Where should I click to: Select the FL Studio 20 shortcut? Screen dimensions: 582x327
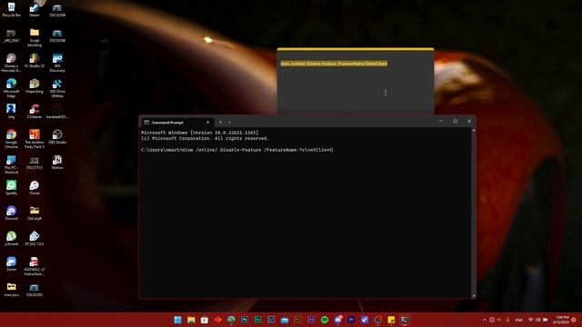click(35, 61)
